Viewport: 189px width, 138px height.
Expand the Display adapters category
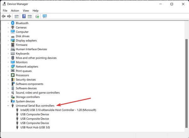[8, 41]
